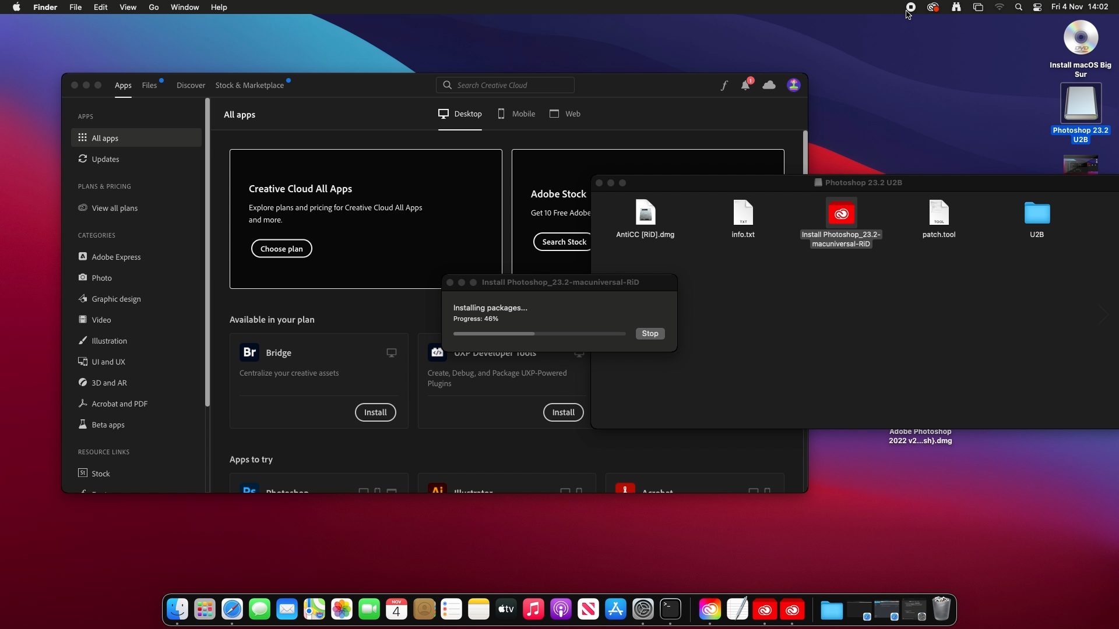Viewport: 1119px width, 629px height.
Task: Click the cloud sync status icon
Action: (x=769, y=85)
